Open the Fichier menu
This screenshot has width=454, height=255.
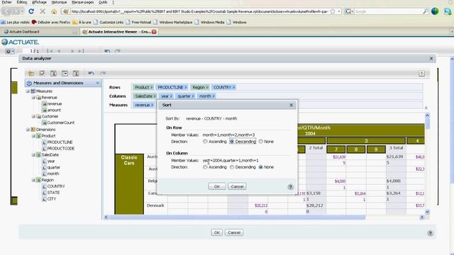(6, 2)
